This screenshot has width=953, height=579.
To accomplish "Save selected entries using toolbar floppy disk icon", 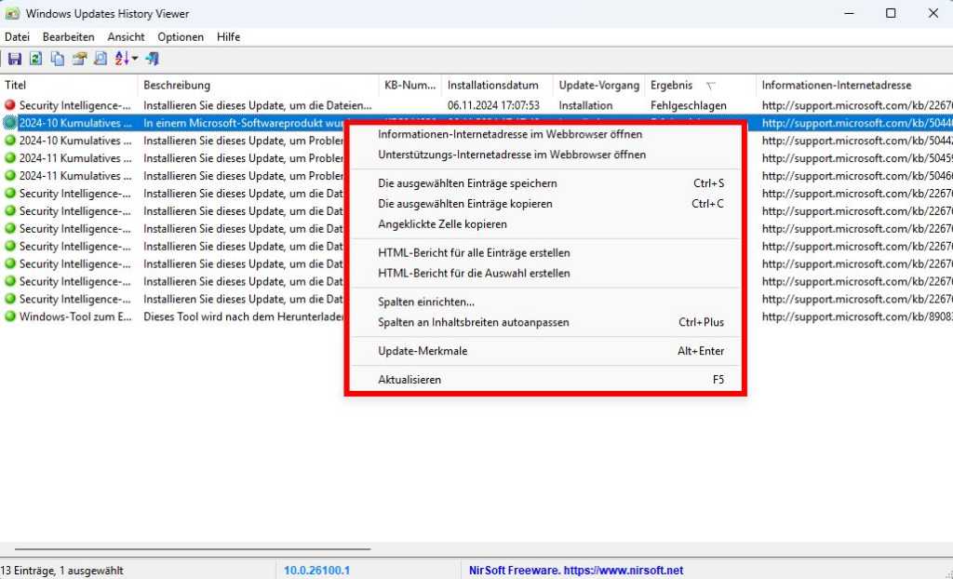I will pyautogui.click(x=16, y=59).
